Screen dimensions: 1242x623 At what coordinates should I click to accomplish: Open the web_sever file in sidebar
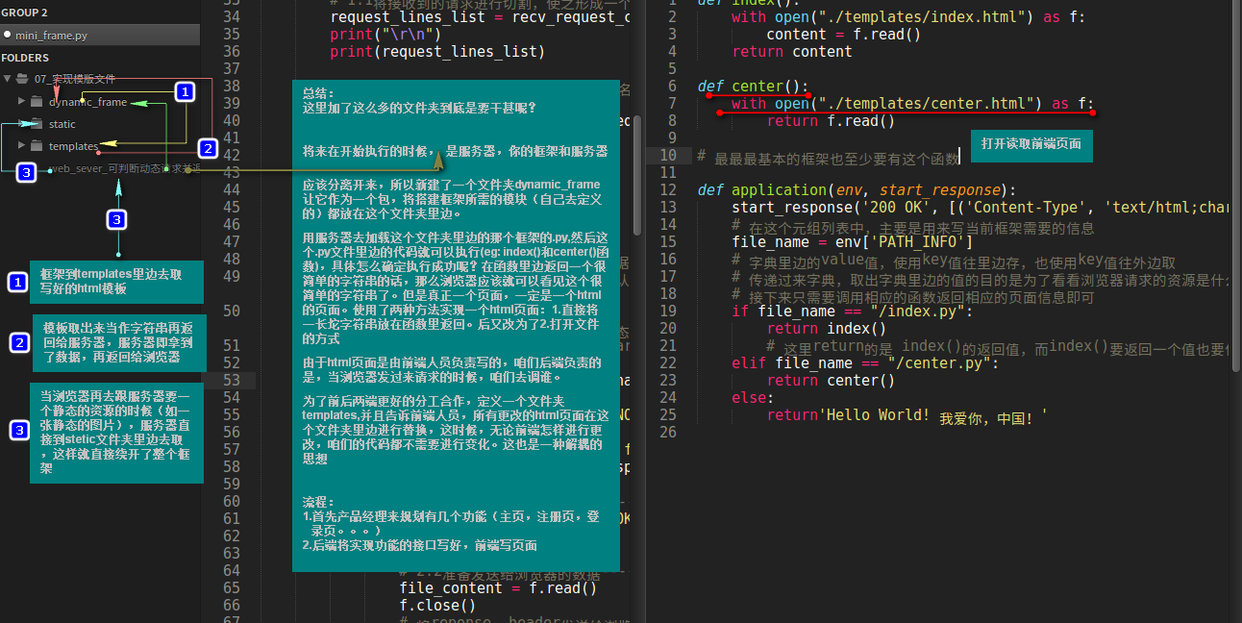point(125,168)
